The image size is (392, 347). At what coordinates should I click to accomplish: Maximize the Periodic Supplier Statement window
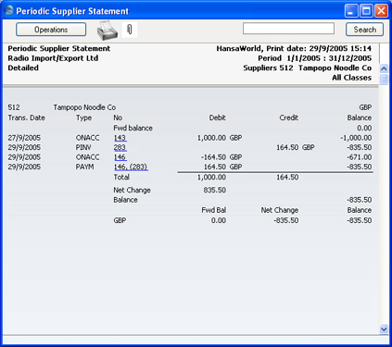[366, 11]
